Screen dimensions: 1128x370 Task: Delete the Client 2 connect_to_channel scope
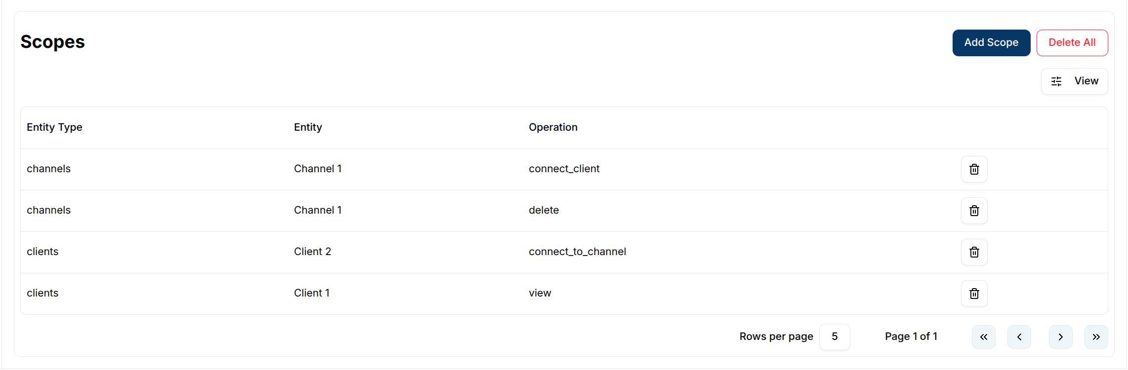[x=974, y=252]
